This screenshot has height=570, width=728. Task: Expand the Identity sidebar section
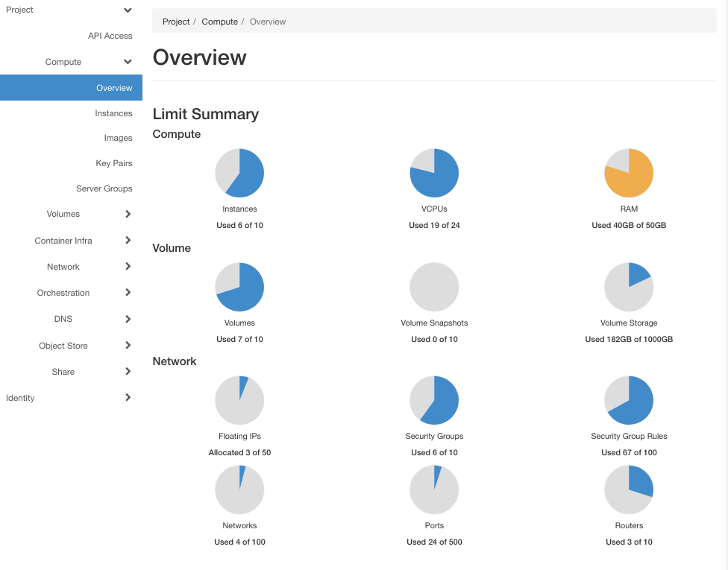click(128, 398)
